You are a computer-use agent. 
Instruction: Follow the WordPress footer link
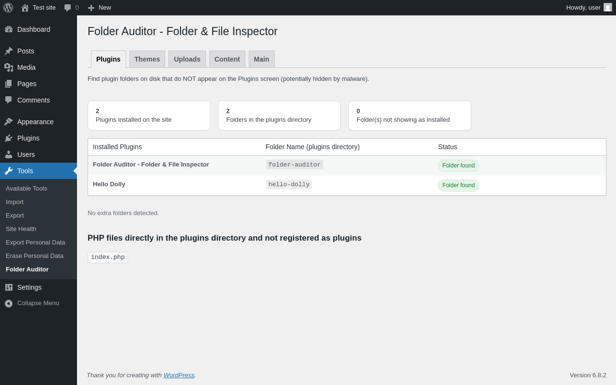[x=179, y=375]
